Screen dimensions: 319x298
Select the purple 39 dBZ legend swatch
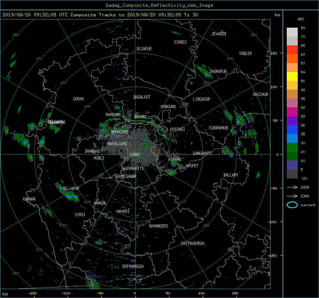pos(292,120)
